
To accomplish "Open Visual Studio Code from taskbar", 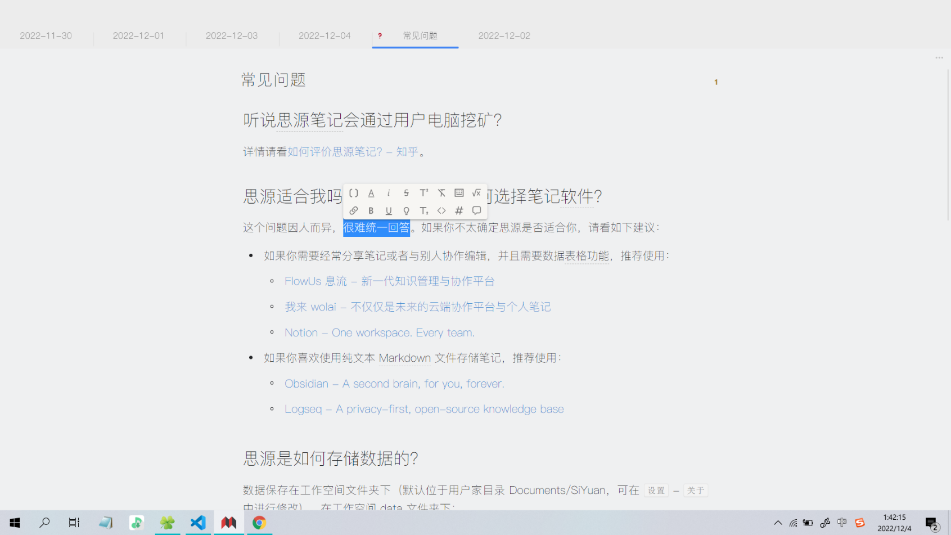I will [198, 523].
